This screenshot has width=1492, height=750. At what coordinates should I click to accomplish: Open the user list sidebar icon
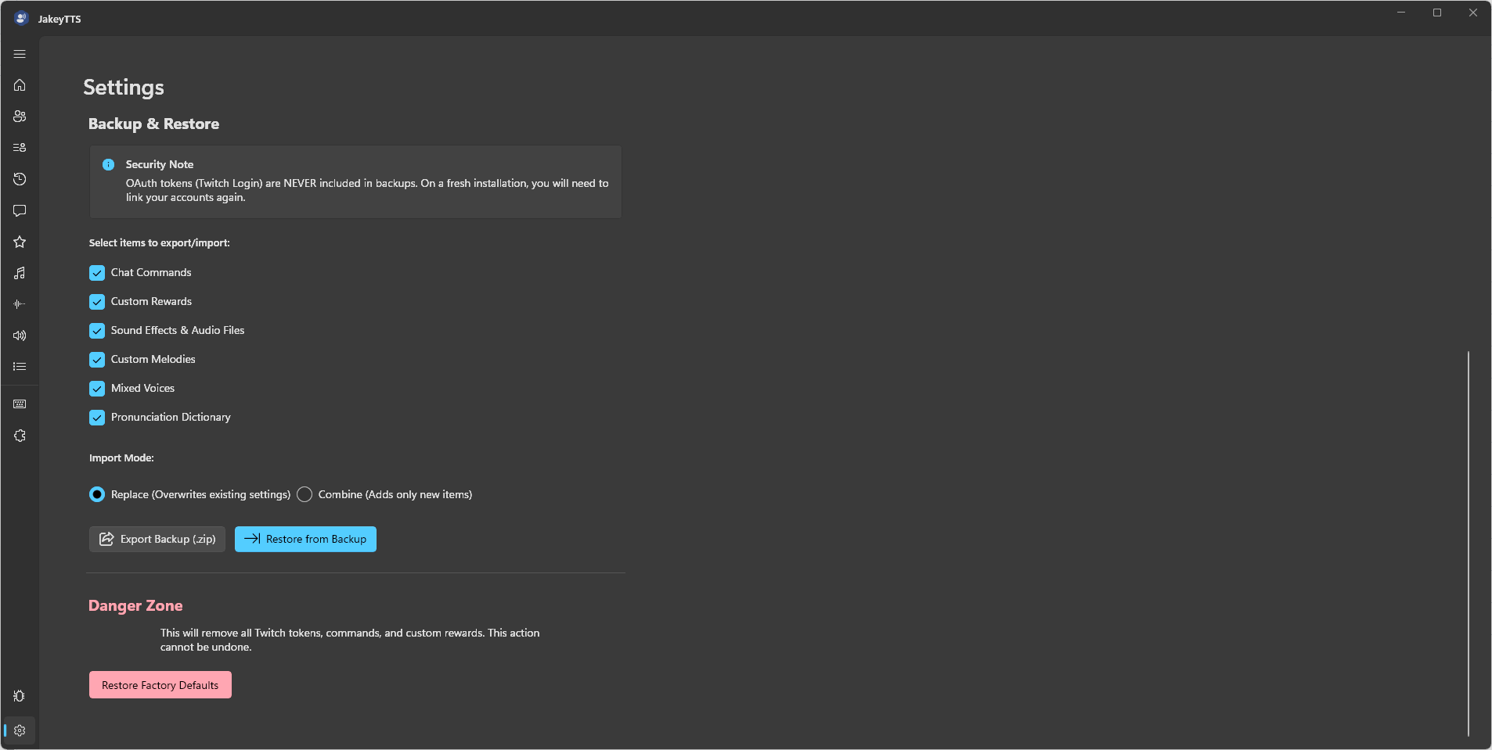pyautogui.click(x=20, y=148)
